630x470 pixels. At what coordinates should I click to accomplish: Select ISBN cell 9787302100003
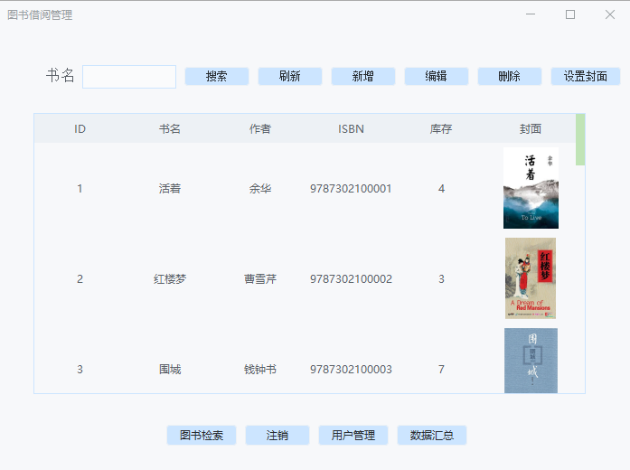coord(351,369)
